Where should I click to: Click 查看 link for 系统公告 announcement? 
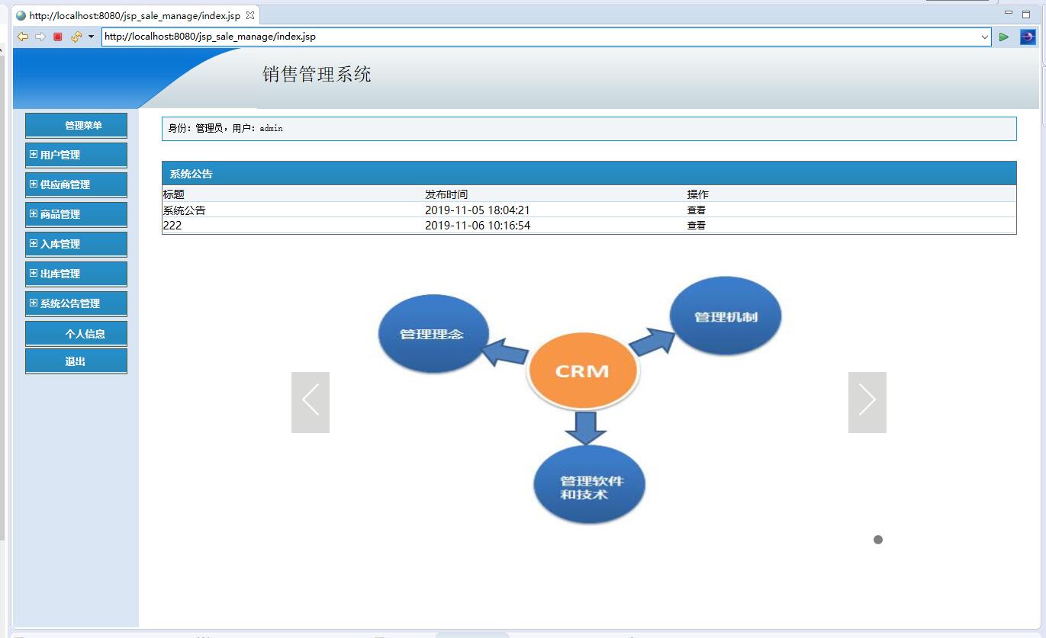[x=696, y=210]
